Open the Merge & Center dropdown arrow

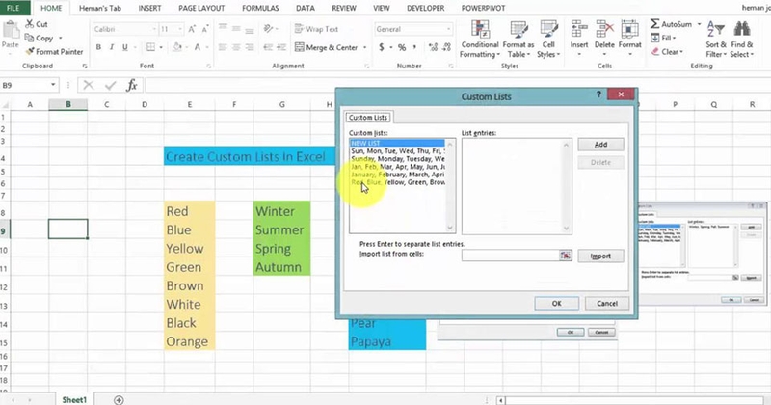pos(365,48)
